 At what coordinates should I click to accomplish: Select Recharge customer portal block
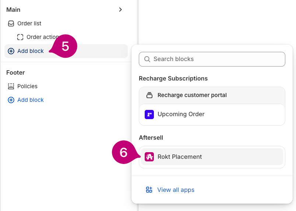pos(212,95)
